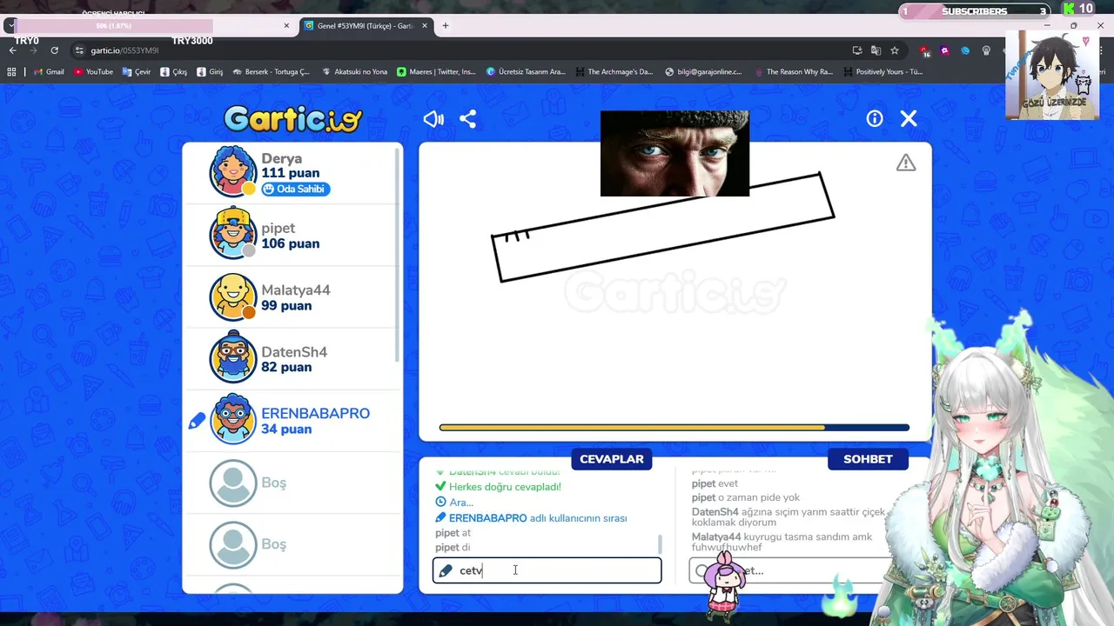The height and width of the screenshot is (626, 1114).
Task: Bookmark this page with star icon
Action: coord(895,50)
